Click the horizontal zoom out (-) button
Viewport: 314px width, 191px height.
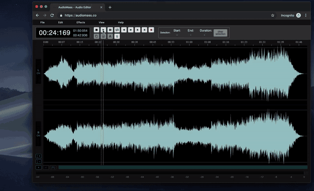coord(46,167)
